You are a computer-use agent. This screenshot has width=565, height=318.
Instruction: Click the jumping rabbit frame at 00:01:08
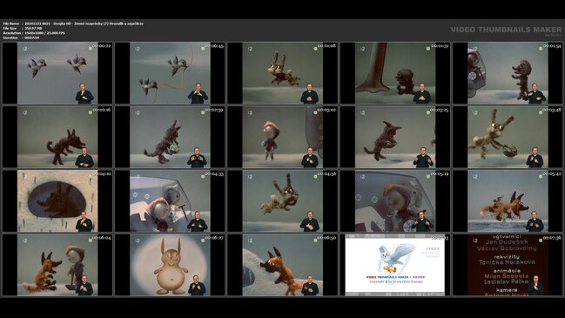click(x=282, y=73)
